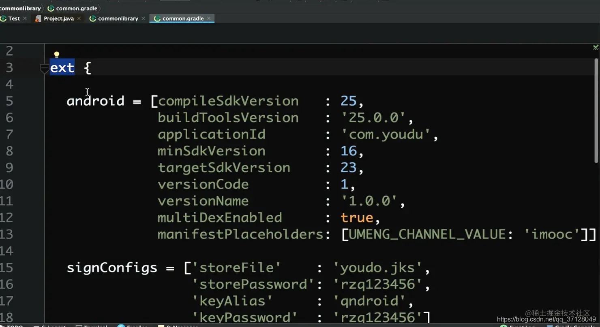Click the 'signConfigs' variable name
Screen dimensions: 600x327
[x=112, y=268]
